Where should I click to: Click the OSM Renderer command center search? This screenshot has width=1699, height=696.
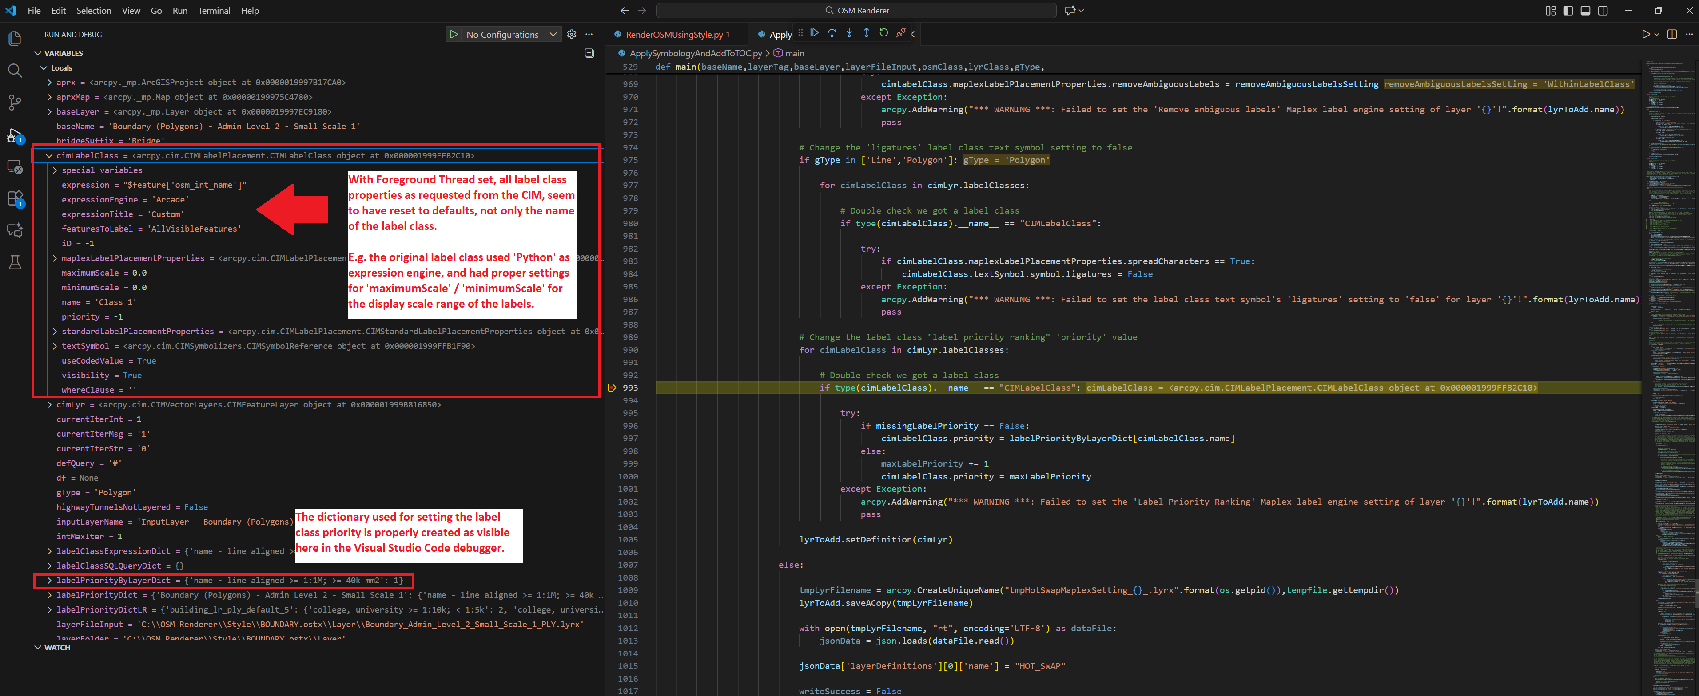pyautogui.click(x=856, y=11)
